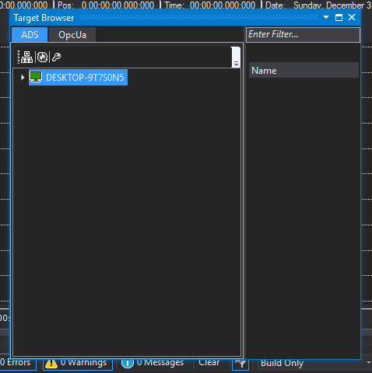Click the Name column header

coord(304,70)
